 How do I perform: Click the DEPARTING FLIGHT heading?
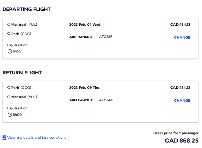(x=27, y=9)
